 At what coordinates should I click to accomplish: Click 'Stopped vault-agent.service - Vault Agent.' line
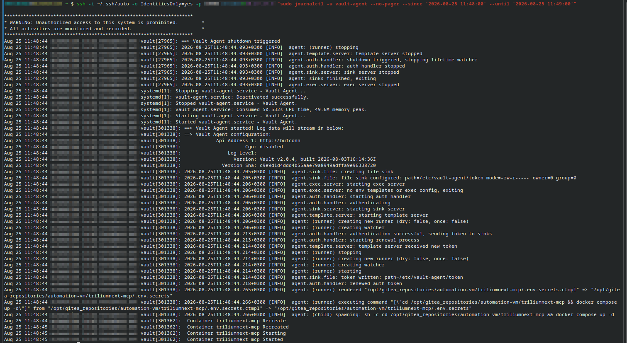(x=236, y=103)
